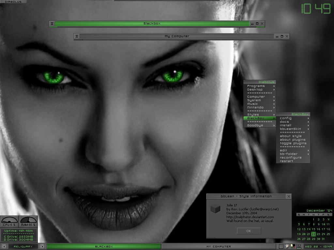Select 'reconfigure' menu entry
This screenshot has width=334, height=250.
pyautogui.click(x=293, y=158)
